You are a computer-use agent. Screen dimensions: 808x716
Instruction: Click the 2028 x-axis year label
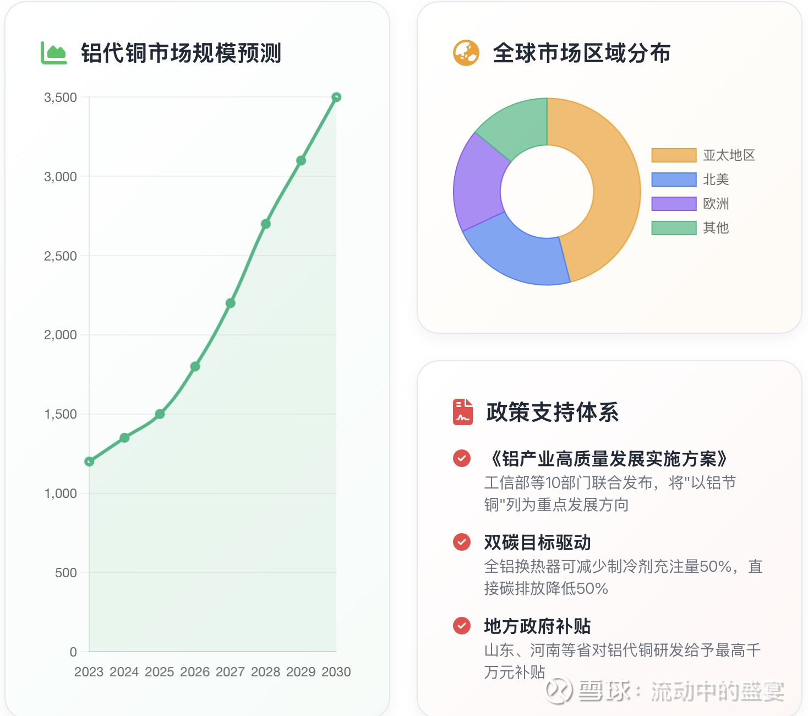pos(266,672)
